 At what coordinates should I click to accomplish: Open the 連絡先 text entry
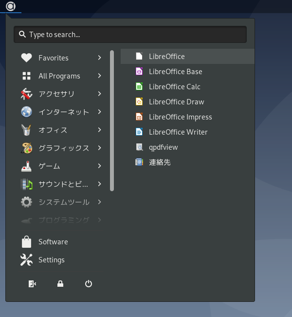160,162
